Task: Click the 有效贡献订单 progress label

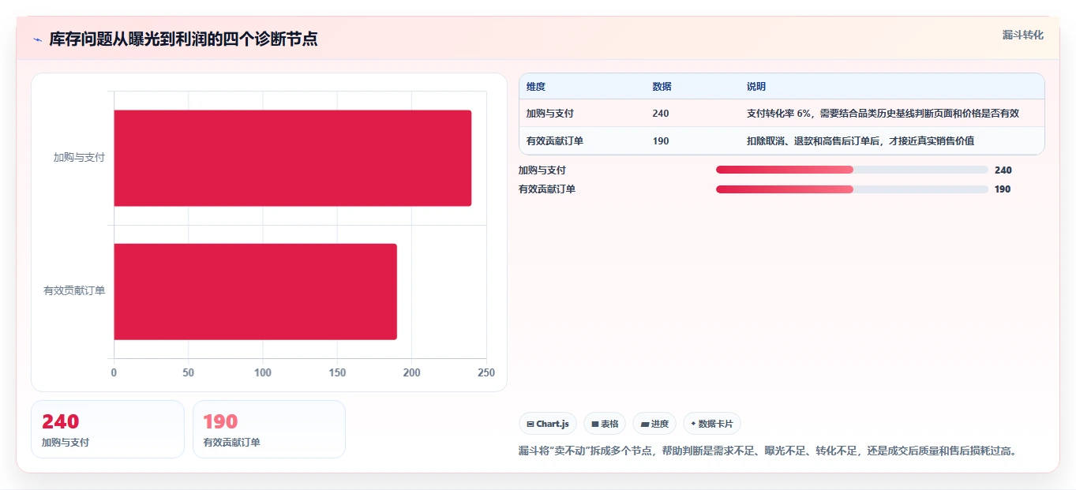Action: 547,189
